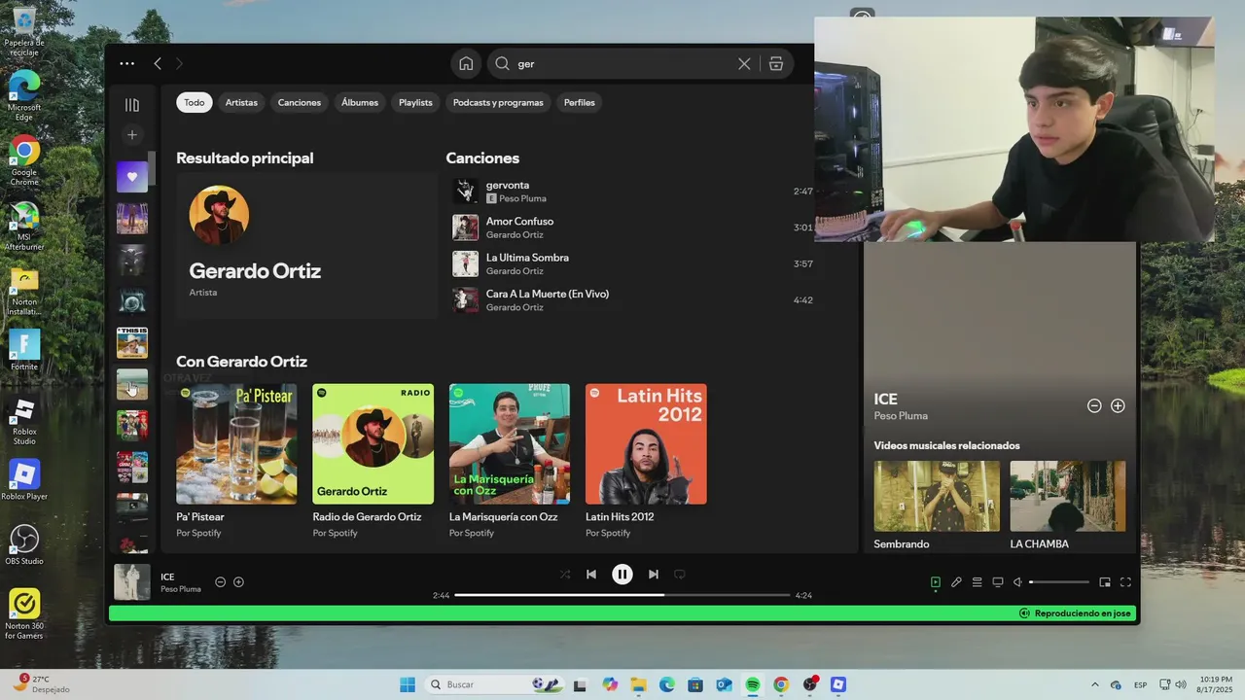Filter results by Playlists

[415, 102]
